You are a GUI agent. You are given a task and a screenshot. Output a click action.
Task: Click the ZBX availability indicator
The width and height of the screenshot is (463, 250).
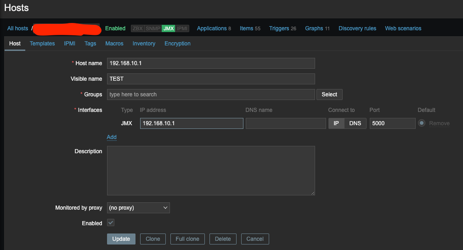138,28
